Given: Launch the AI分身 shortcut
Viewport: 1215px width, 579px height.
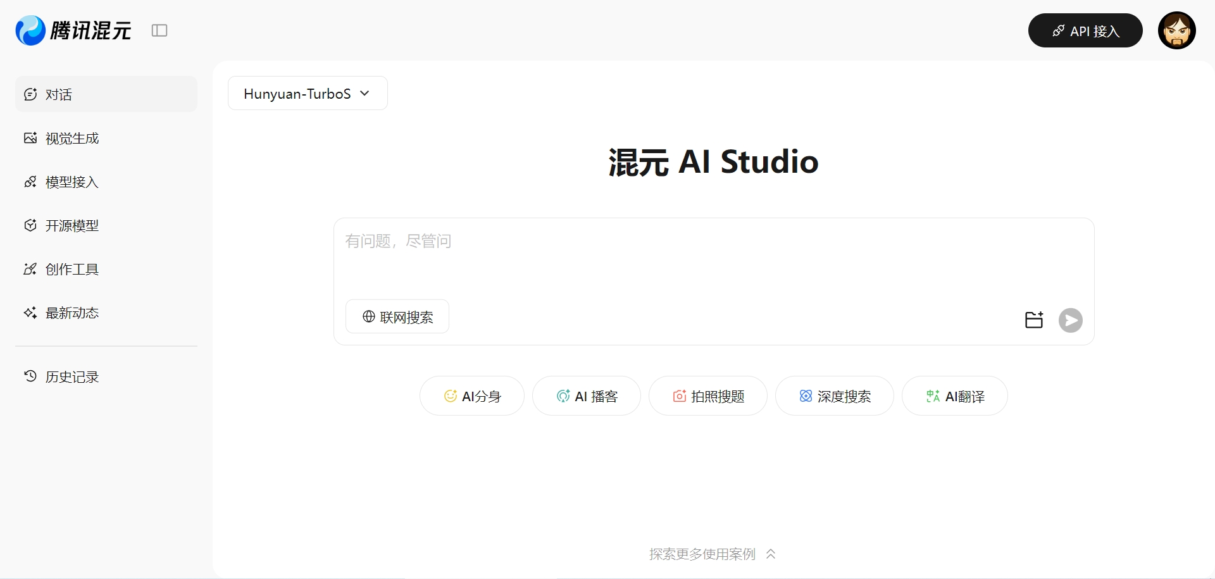Looking at the screenshot, I should pyautogui.click(x=472, y=396).
